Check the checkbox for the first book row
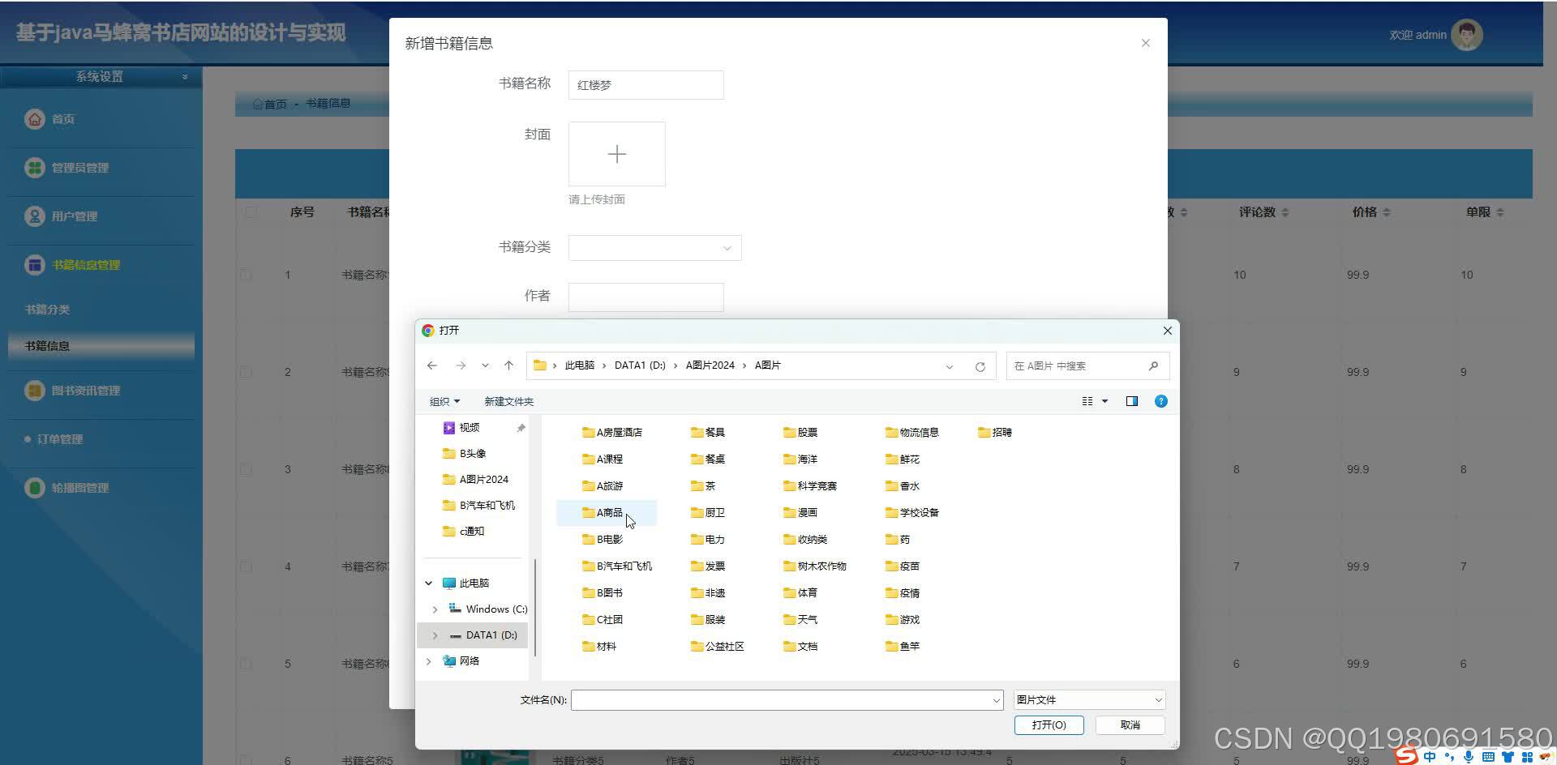 point(247,275)
